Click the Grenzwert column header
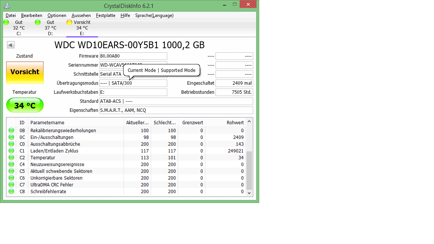The width and height of the screenshot is (434, 244). coord(192,122)
